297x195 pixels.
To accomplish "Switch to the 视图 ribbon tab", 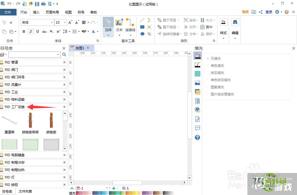I will click(x=68, y=12).
